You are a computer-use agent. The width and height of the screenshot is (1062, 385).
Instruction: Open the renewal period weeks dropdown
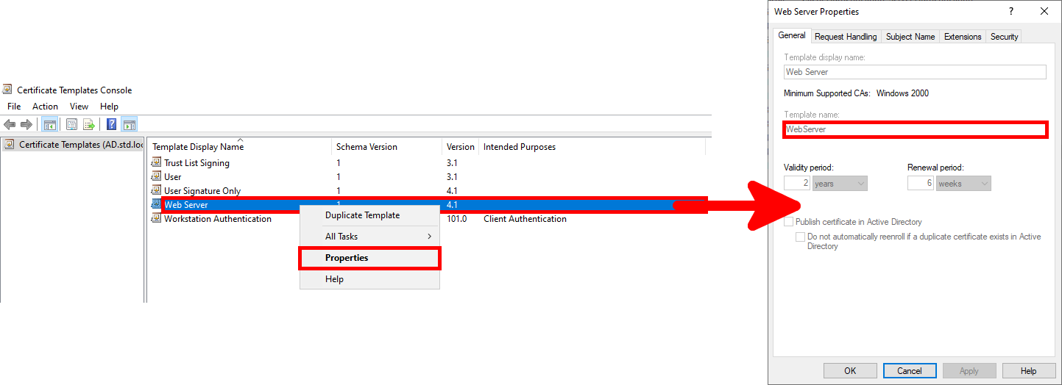click(x=963, y=183)
